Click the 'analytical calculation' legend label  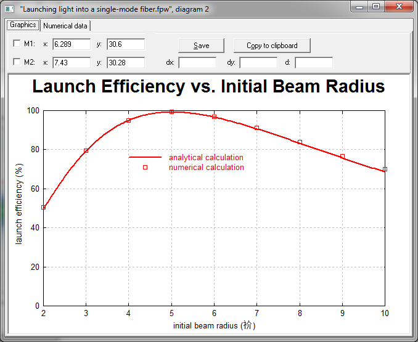[206, 157]
